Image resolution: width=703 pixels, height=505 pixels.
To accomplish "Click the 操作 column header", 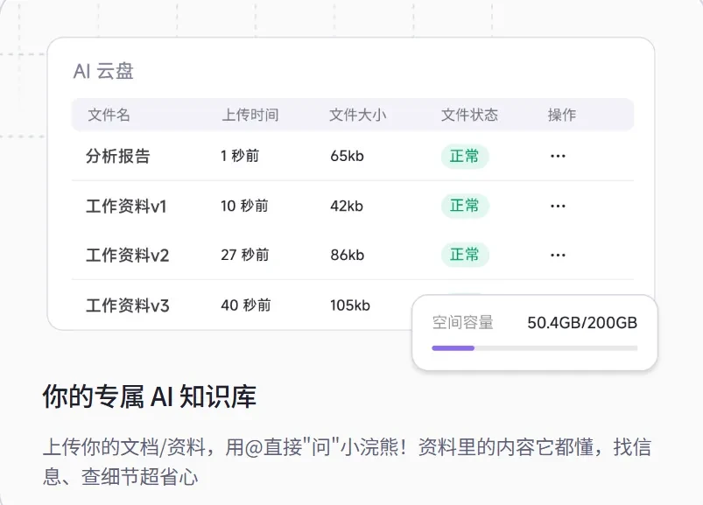I will point(562,115).
